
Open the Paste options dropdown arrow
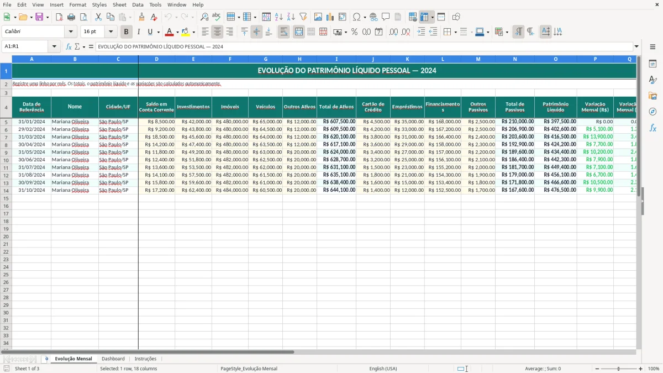(x=130, y=17)
